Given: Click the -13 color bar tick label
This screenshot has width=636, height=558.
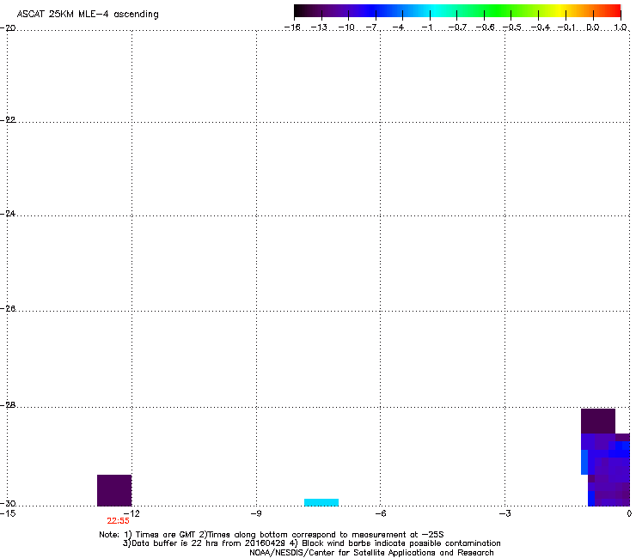Looking at the screenshot, I should (x=319, y=27).
